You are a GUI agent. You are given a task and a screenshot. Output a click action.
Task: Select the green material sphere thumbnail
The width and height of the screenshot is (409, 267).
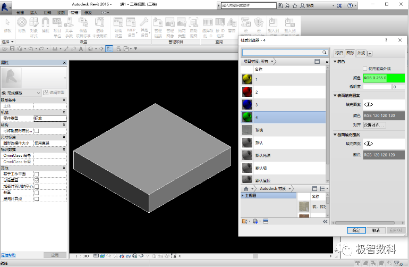point(247,118)
